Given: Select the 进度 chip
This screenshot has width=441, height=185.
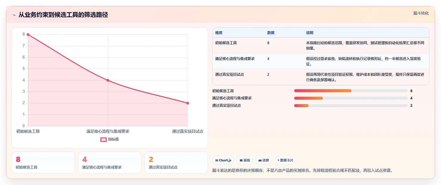Looking at the screenshot, I should point(264,160).
